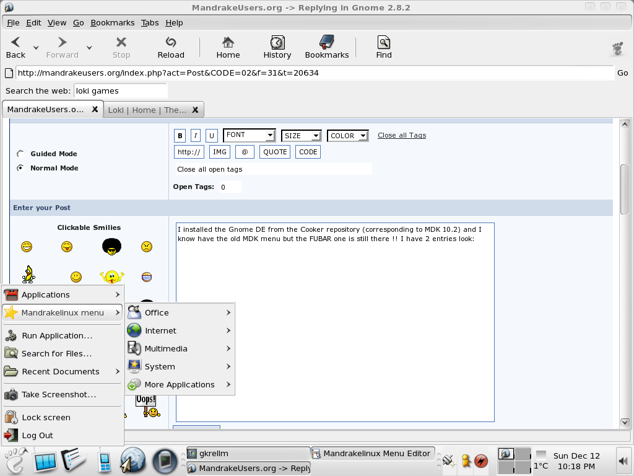Focus the URL address field
The image size is (634, 476).
315,73
